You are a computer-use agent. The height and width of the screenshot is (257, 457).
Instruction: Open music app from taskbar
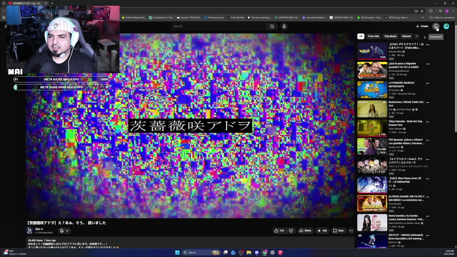[280, 252]
